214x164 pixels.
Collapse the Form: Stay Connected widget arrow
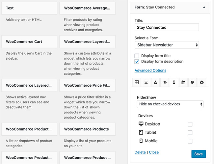pos(204,7)
